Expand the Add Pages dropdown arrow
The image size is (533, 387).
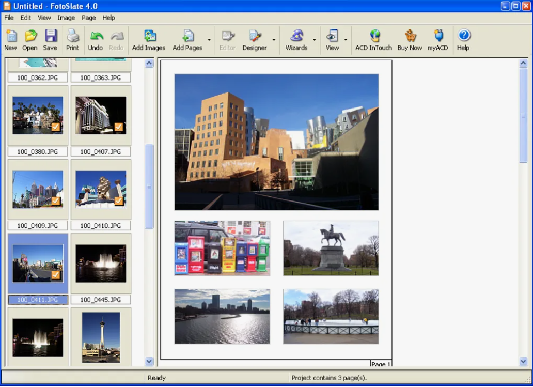point(209,40)
